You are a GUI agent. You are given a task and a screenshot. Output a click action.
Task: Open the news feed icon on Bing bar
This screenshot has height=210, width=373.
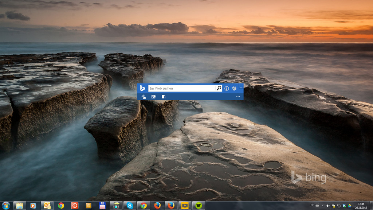point(153,96)
